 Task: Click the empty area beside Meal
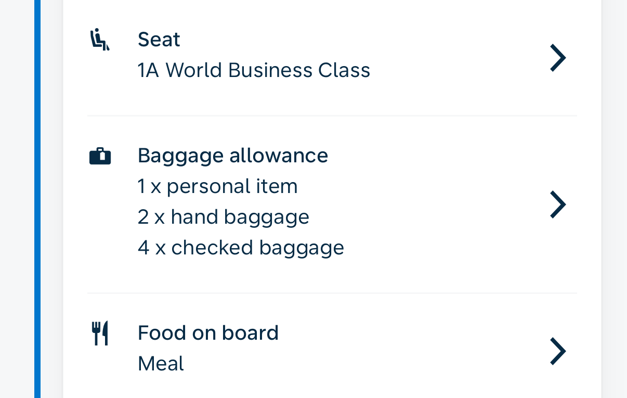coord(364,364)
